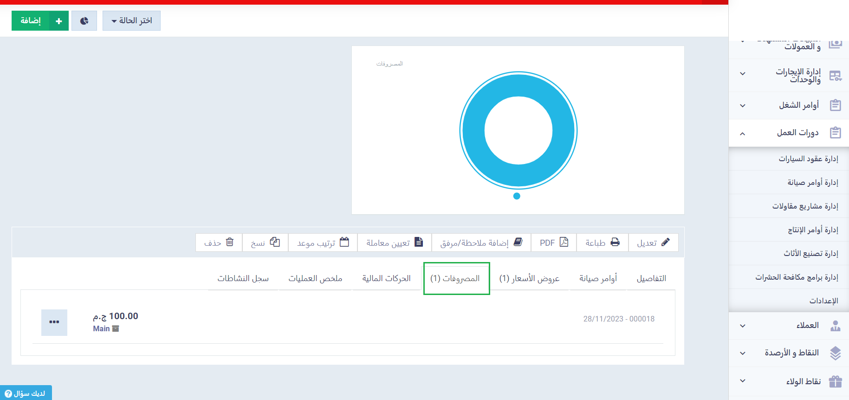
Task: Click the pencil Edit (تعديل) button
Action: pyautogui.click(x=653, y=243)
